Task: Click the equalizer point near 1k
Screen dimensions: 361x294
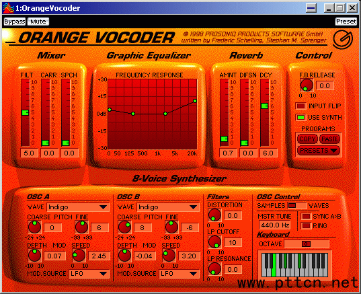Action: click(165, 114)
